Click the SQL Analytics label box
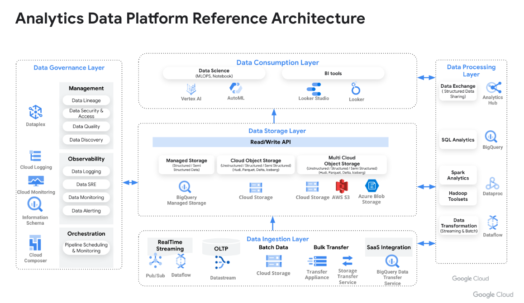The width and height of the screenshot is (524, 303). [458, 140]
